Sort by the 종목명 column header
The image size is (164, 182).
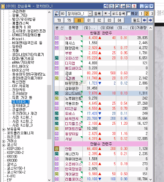point(73,28)
